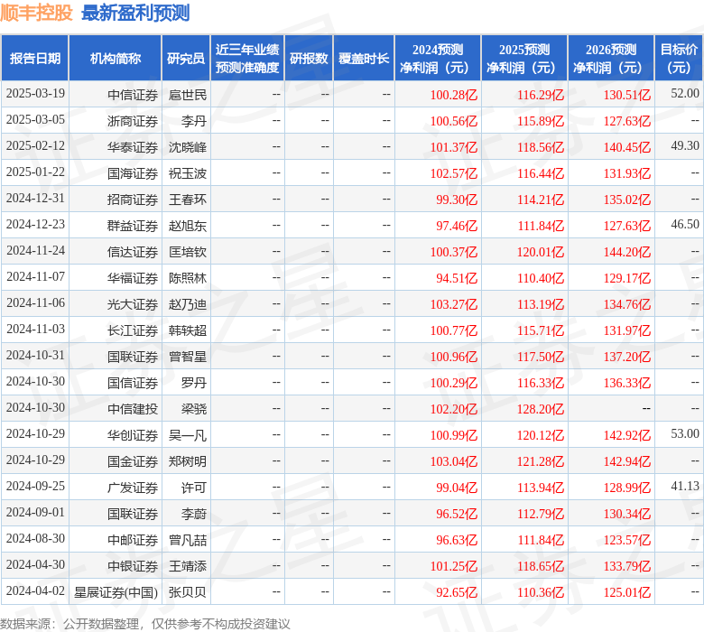Click the value 102.57亿
Viewport: 704px width, 632px height.
[x=454, y=173]
